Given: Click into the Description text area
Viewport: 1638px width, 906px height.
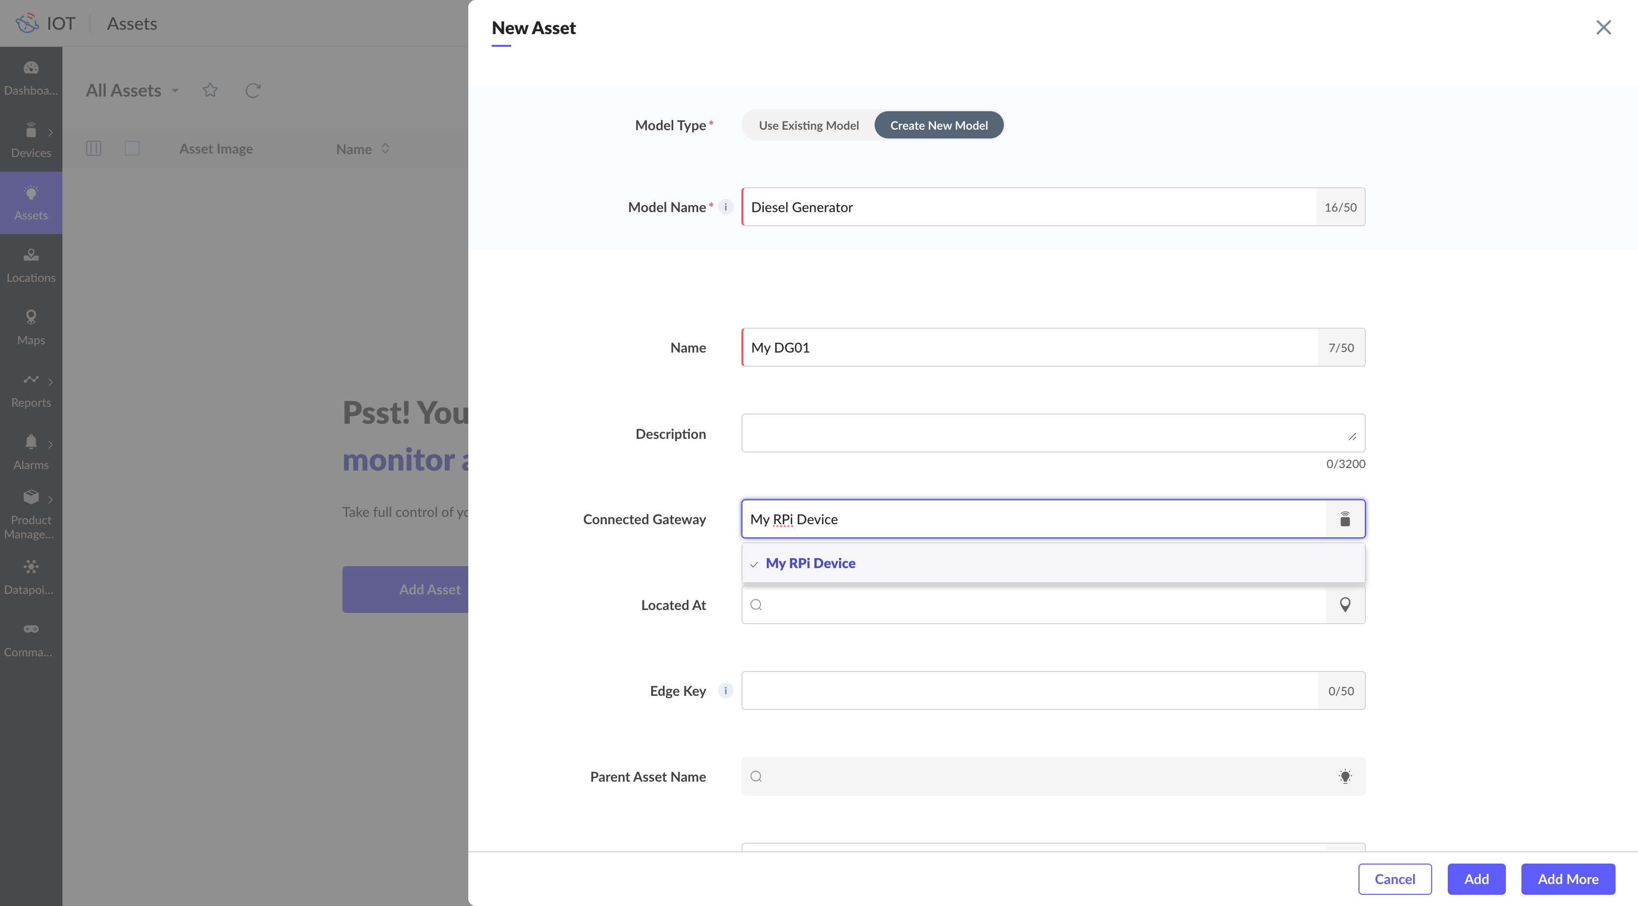Looking at the screenshot, I should [1043, 433].
